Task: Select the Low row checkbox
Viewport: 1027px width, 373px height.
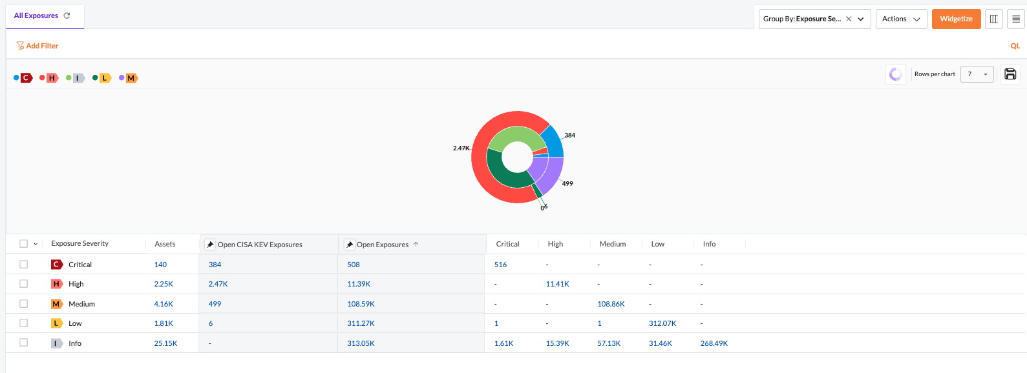Action: click(x=24, y=323)
